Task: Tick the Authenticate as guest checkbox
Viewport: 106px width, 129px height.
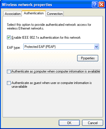Action: tap(9, 83)
